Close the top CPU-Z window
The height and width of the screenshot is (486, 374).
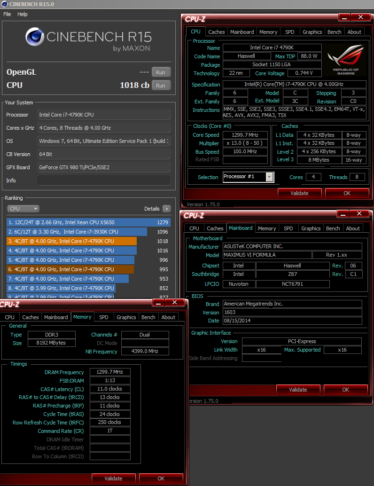(x=361, y=17)
